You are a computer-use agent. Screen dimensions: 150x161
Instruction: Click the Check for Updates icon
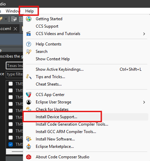pyautogui.click(x=29, y=109)
